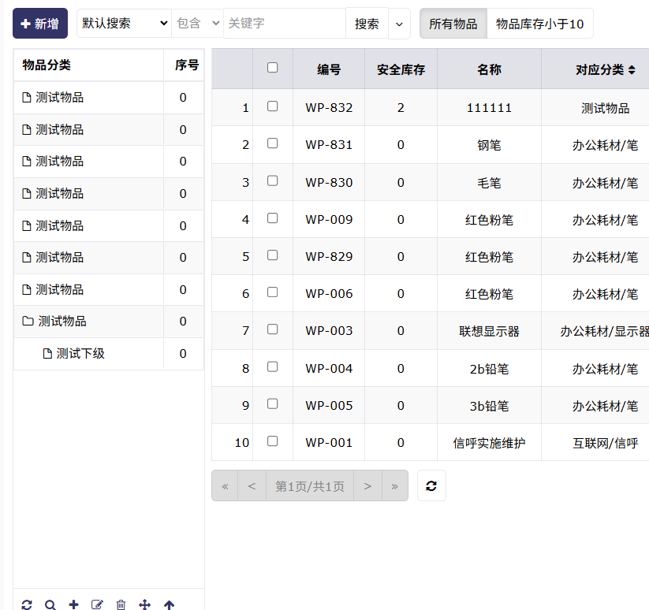This screenshot has width=649, height=610.
Task: Click the up arrow icon in category toolbar
Action: (169, 604)
